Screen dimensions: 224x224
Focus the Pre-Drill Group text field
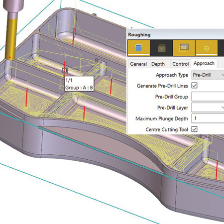(208, 97)
